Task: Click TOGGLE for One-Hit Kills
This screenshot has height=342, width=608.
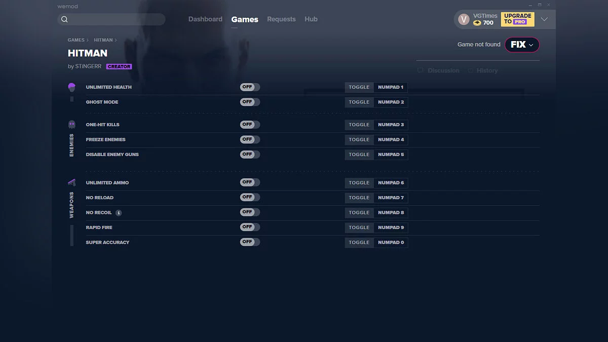Action: 359,125
